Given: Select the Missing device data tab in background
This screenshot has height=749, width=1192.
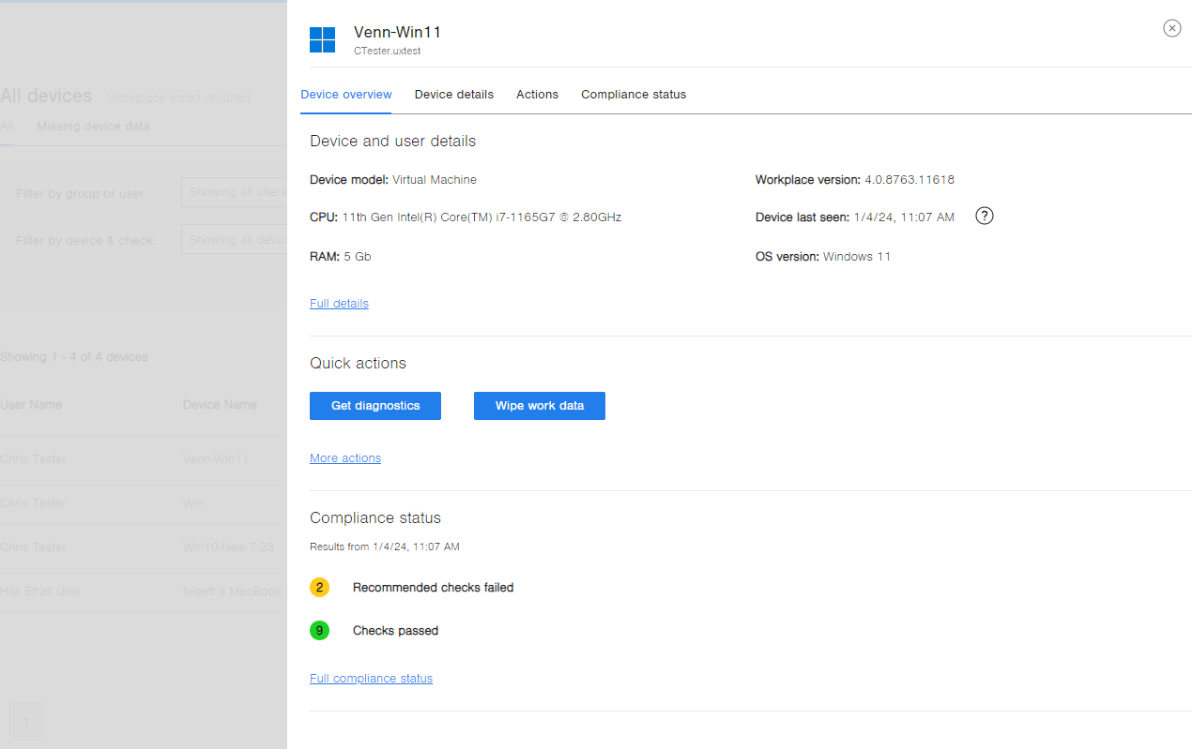Looking at the screenshot, I should [x=93, y=127].
